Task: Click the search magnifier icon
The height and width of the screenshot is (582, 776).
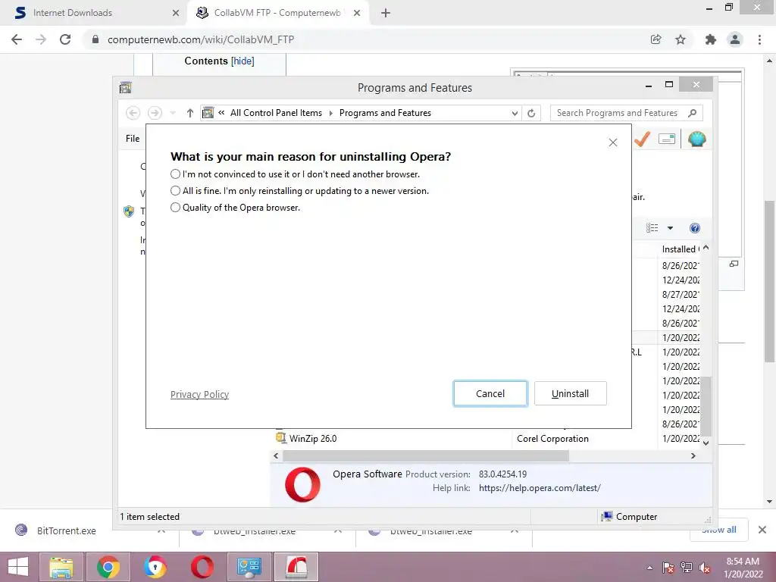Action: (x=693, y=113)
